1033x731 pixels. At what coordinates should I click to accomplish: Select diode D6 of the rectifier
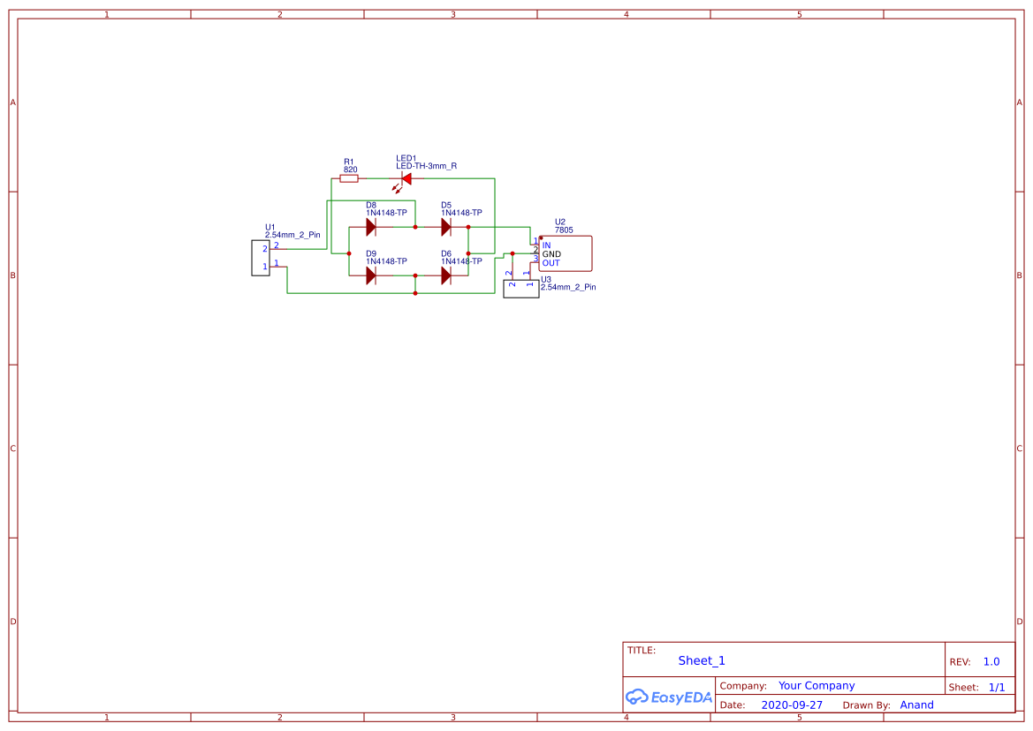click(x=446, y=275)
